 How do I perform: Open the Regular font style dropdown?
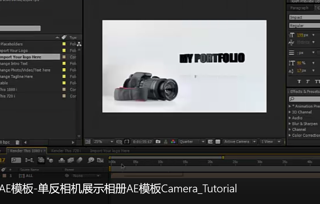tap(304, 25)
